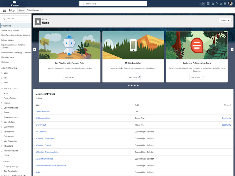Open Lightning Usage in sidebar
The width and height of the screenshot is (235, 176).
click(8, 57)
